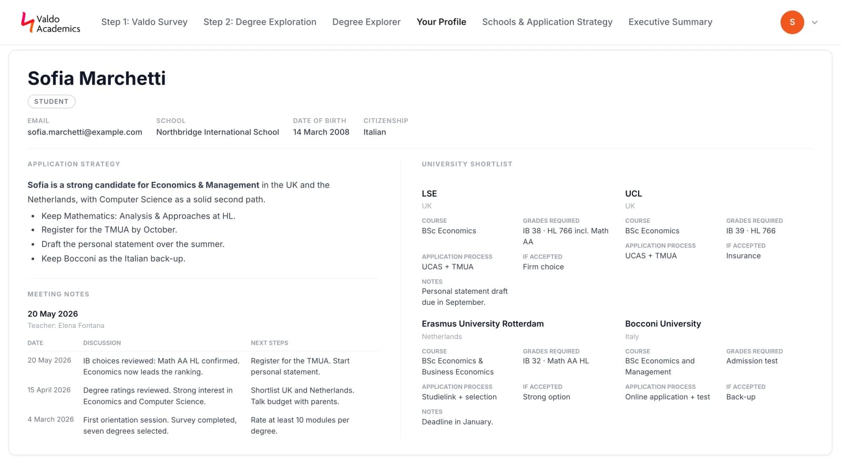Click the LSE university heading
The image size is (841, 473).
pos(429,193)
